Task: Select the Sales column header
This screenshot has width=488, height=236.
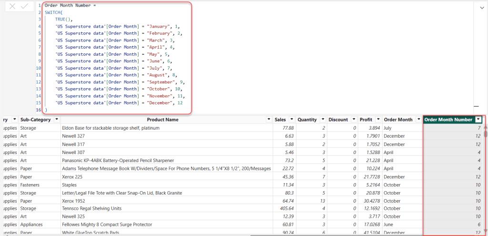Action: click(280, 120)
